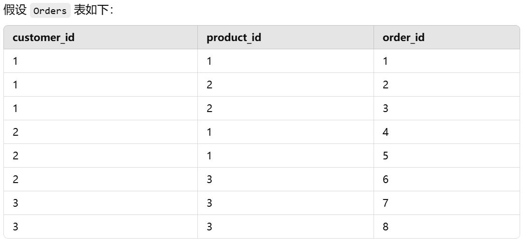This screenshot has height=242, width=524.
Task: Click the order_id cell showing 8
Action: click(386, 227)
